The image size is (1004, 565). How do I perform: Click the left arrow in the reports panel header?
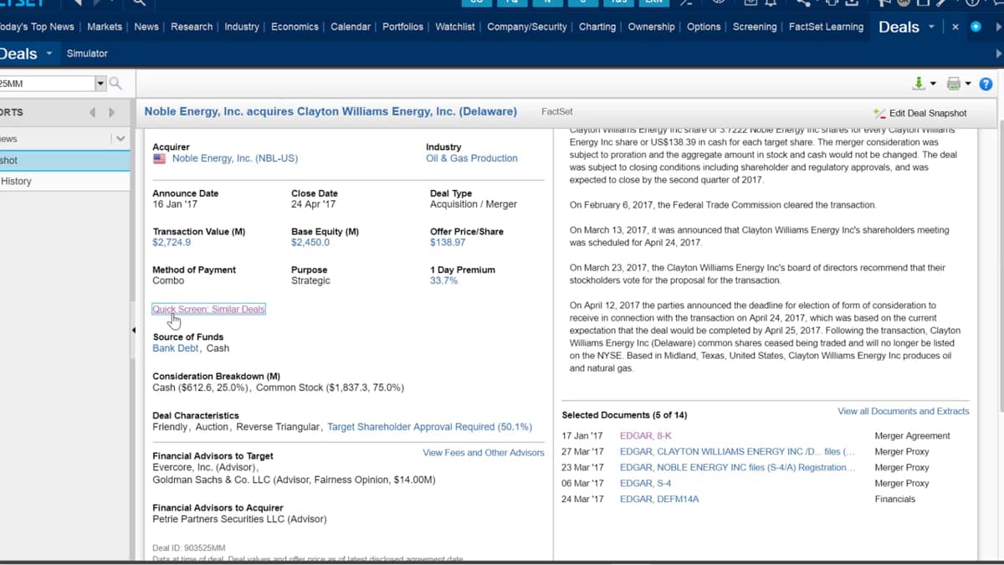coord(93,112)
